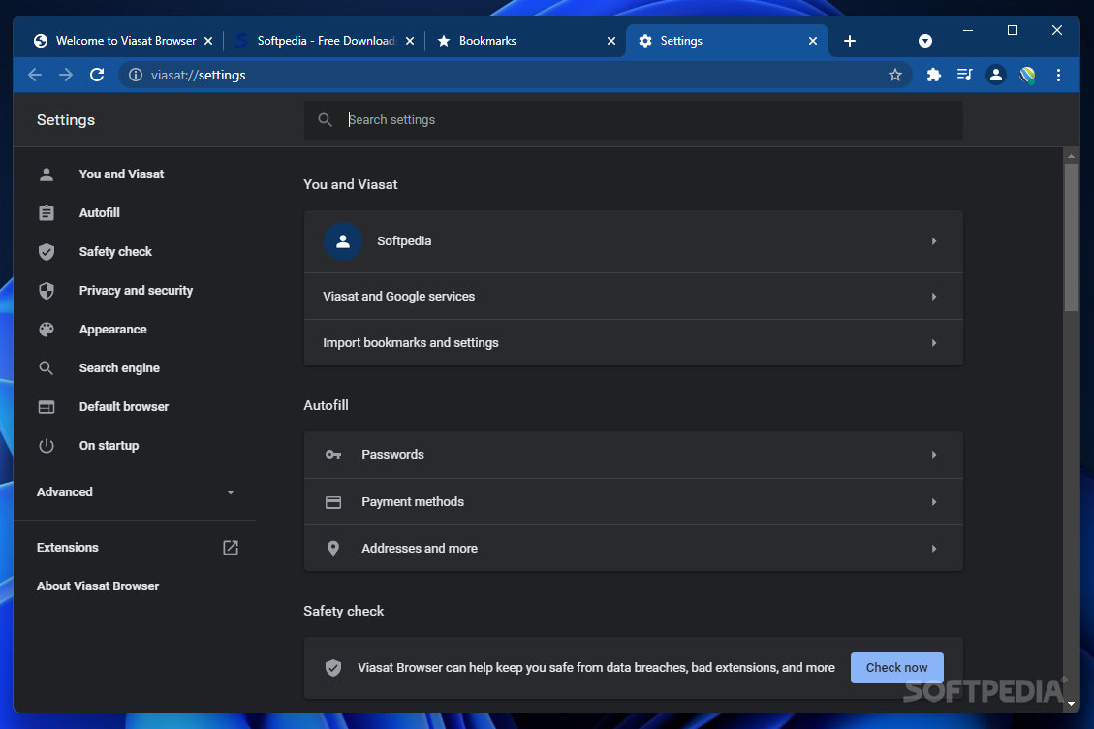Click the Check now button
The image size is (1094, 729).
tap(897, 668)
